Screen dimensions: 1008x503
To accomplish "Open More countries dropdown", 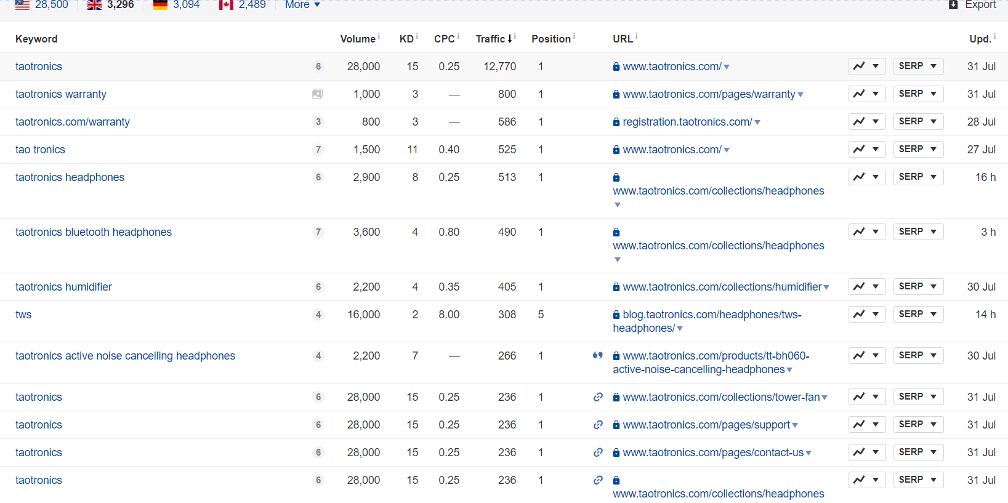I will coord(302,5).
